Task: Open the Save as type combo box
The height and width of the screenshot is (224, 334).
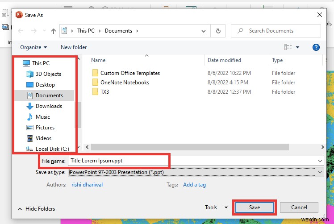Action: coord(196,172)
